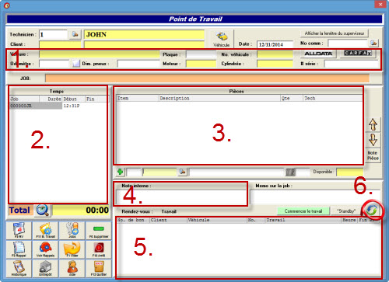Open the Historique hourglass button
Screen dimensions: 389x282
click(x=19, y=269)
